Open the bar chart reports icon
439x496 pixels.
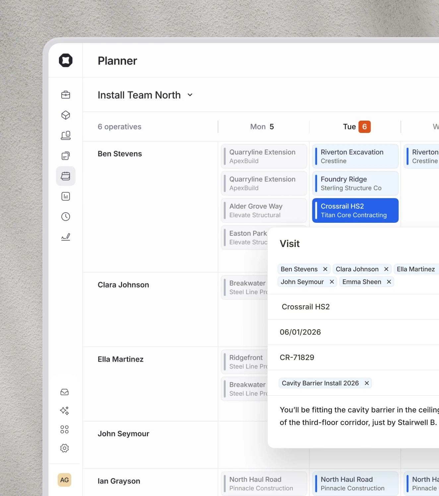(66, 196)
